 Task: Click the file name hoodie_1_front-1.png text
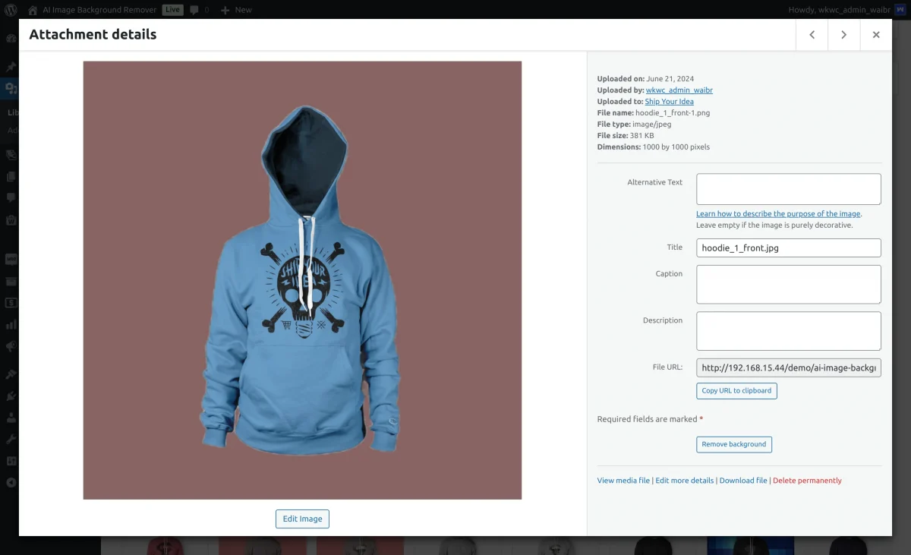(673, 113)
